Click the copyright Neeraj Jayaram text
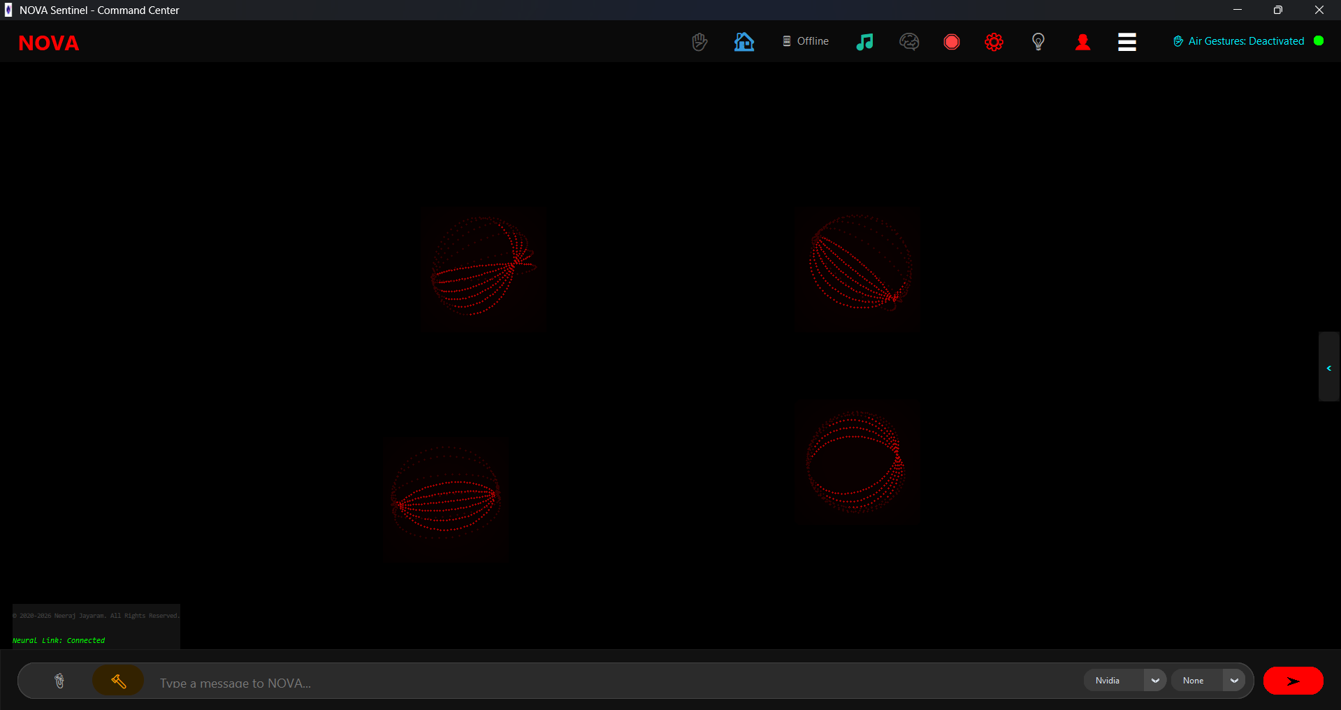 (x=96, y=616)
